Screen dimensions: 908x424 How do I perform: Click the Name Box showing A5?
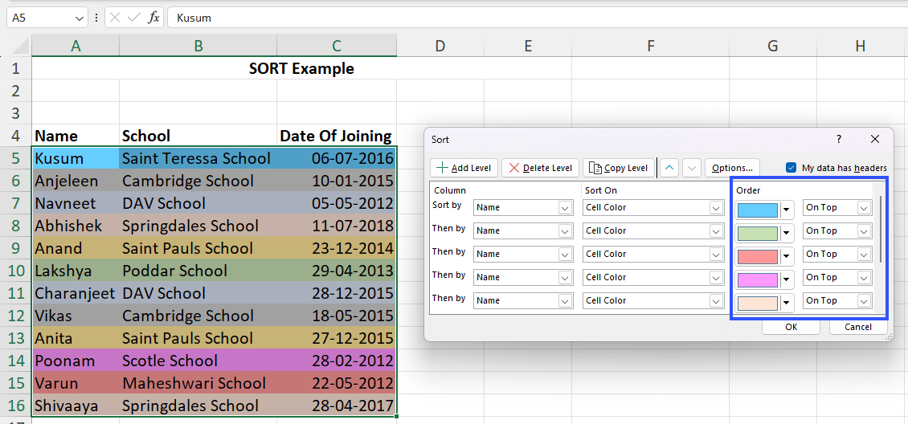point(40,18)
